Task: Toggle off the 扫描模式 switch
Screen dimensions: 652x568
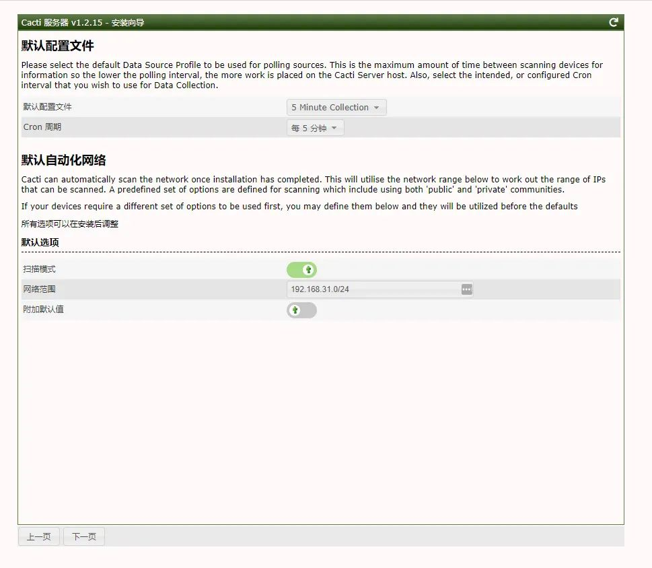Action: (x=301, y=270)
